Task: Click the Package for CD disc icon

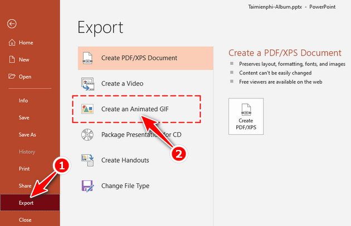Action: click(x=87, y=134)
